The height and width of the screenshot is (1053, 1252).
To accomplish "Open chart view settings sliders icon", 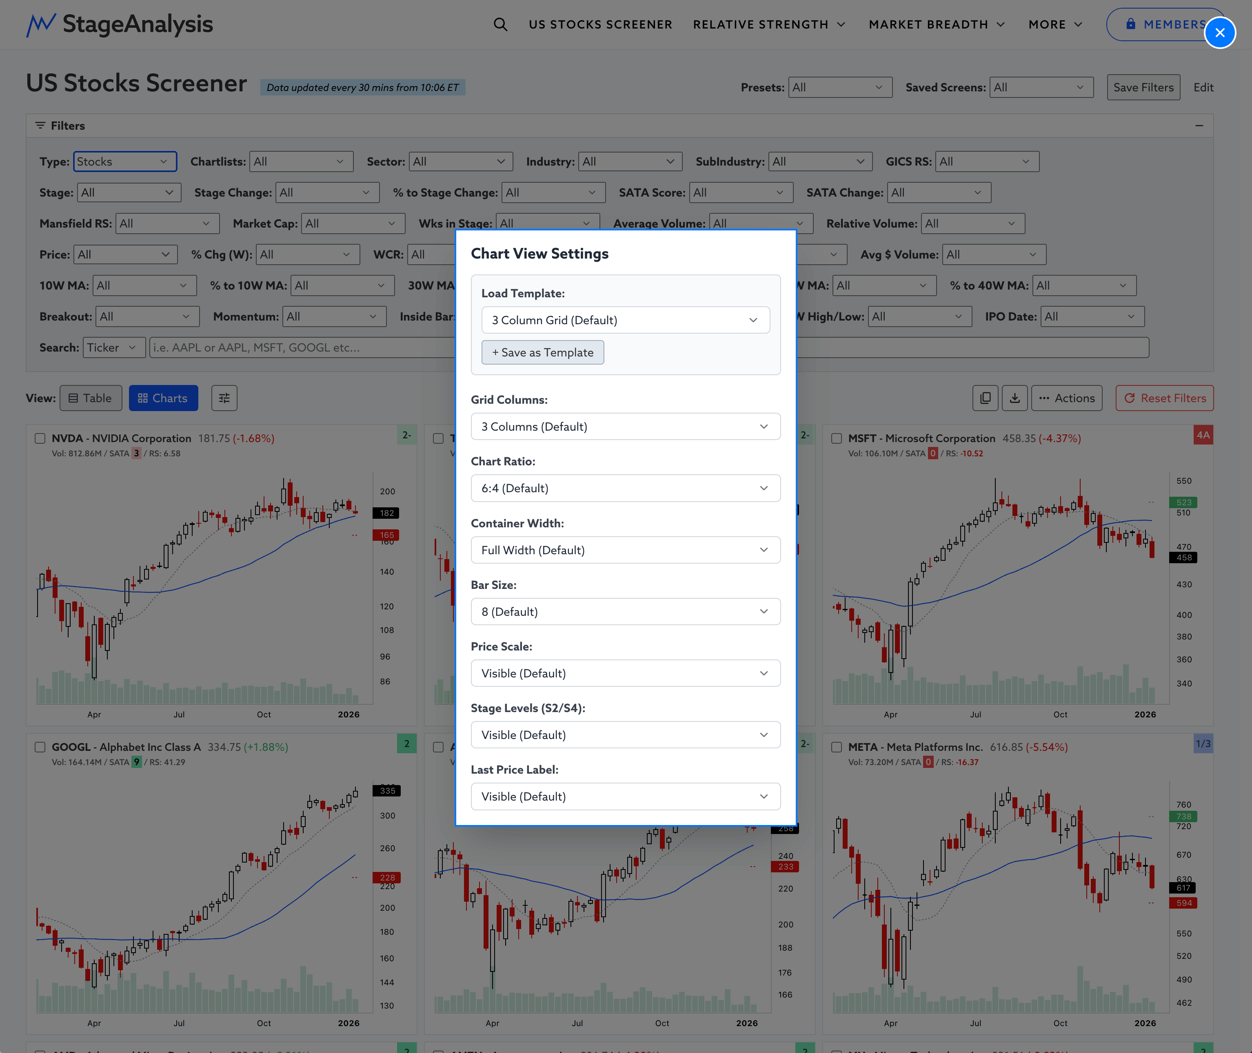I will (224, 398).
